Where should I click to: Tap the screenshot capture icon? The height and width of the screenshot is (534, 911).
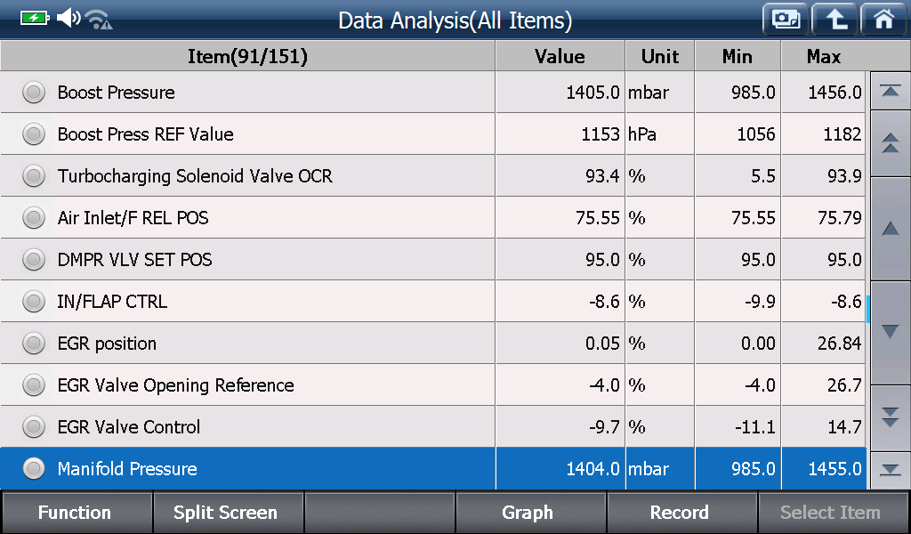(786, 20)
